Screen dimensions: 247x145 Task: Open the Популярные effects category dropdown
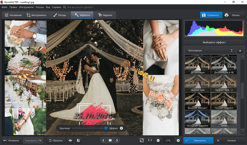pyautogui.click(x=210, y=51)
